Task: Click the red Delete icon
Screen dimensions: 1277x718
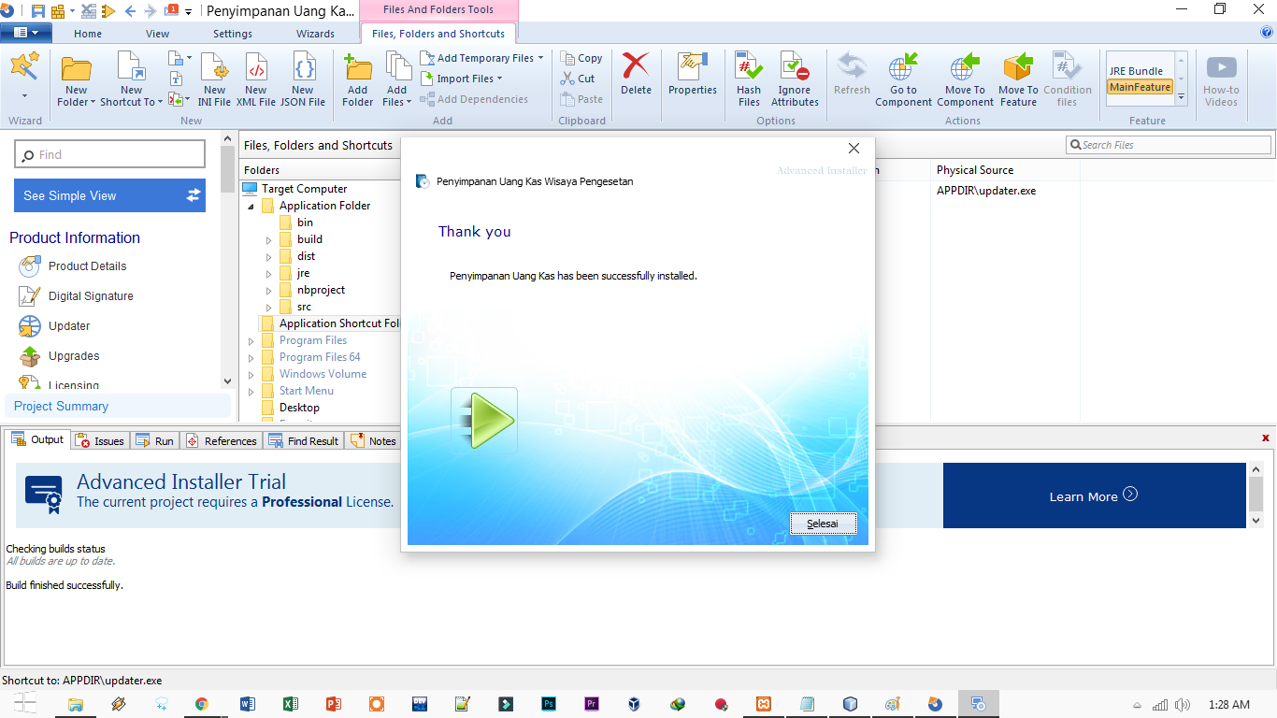Action: click(x=636, y=66)
